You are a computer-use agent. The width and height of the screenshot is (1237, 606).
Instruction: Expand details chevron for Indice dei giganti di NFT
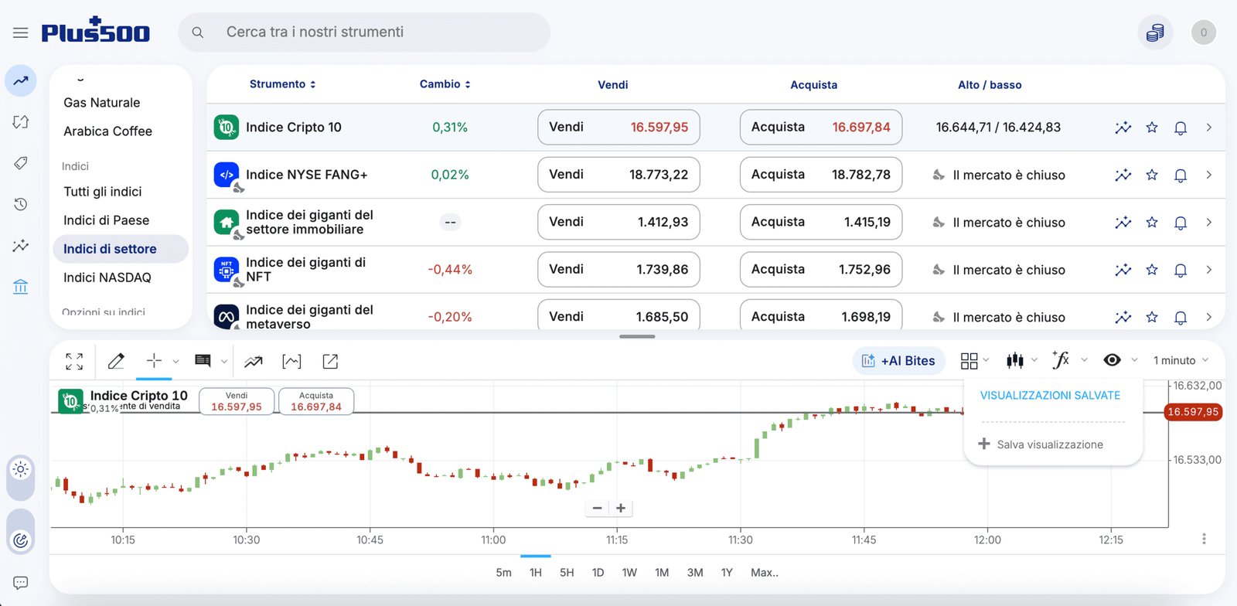(x=1209, y=270)
